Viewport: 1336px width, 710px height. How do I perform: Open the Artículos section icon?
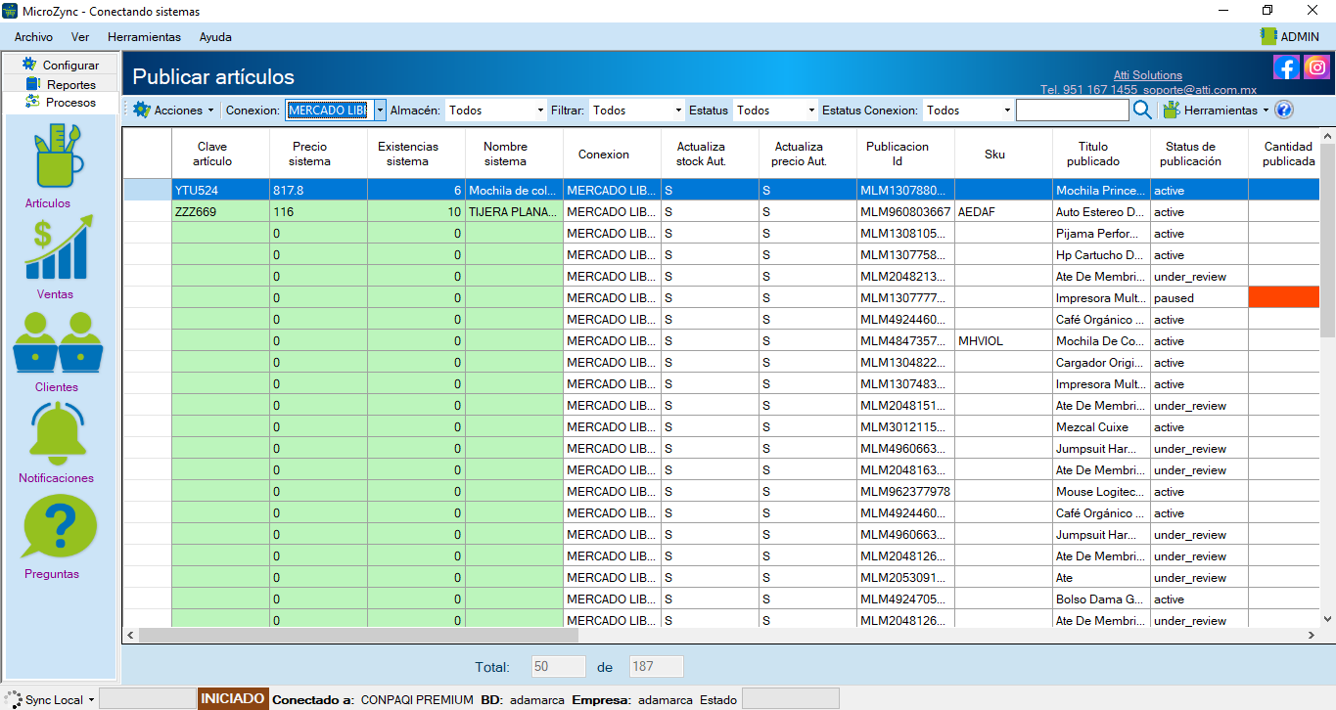(59, 155)
